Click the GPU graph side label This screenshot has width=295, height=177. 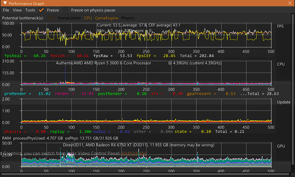pyautogui.click(x=281, y=146)
